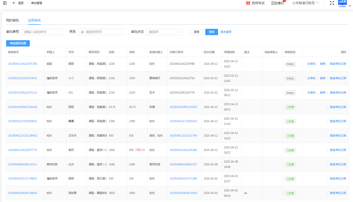This screenshot has height=202, width=353.
Task: Switch to the 我的审批 tab
Action: tap(12, 20)
